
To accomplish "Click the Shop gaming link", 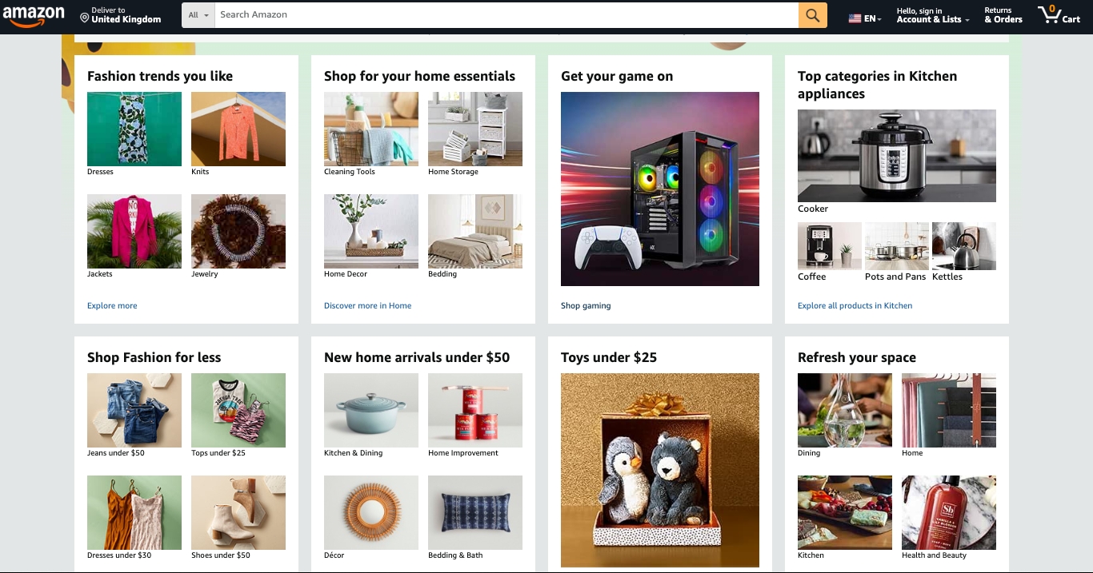I will click(586, 305).
